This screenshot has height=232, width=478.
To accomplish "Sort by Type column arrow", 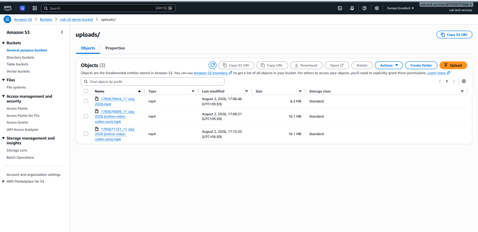I will tap(193, 91).
